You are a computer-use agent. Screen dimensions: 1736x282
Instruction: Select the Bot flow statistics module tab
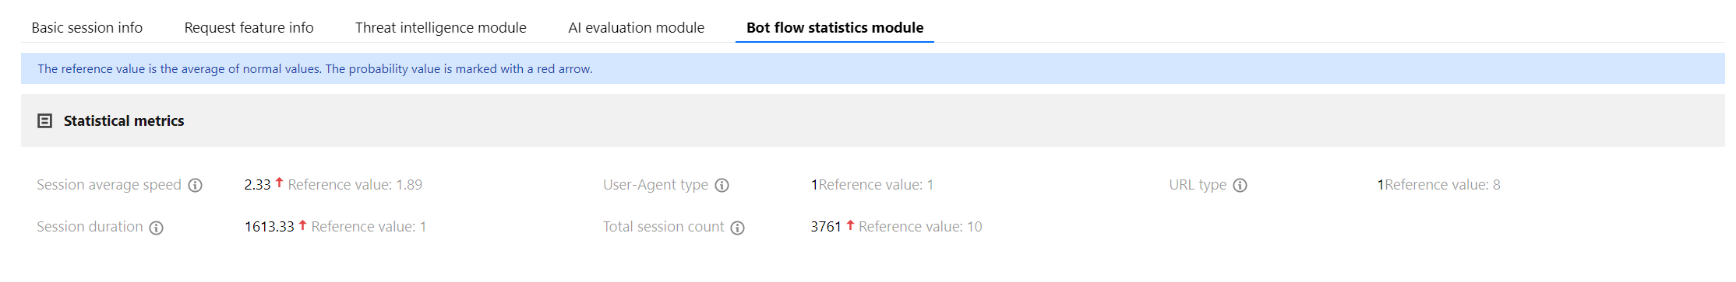pyautogui.click(x=835, y=28)
